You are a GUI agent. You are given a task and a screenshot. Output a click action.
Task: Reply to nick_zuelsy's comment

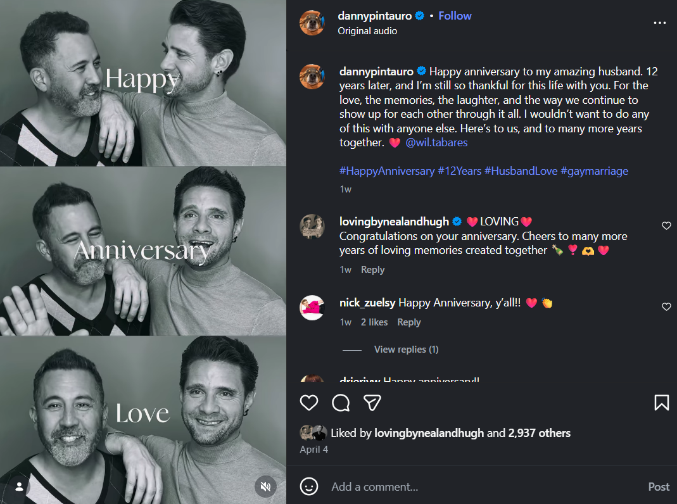tap(409, 322)
